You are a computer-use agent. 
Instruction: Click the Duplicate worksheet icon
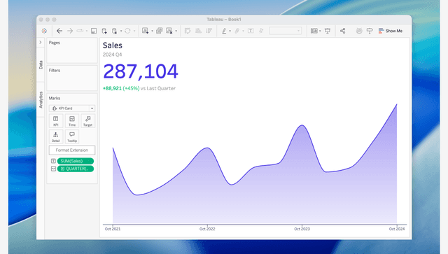160,31
